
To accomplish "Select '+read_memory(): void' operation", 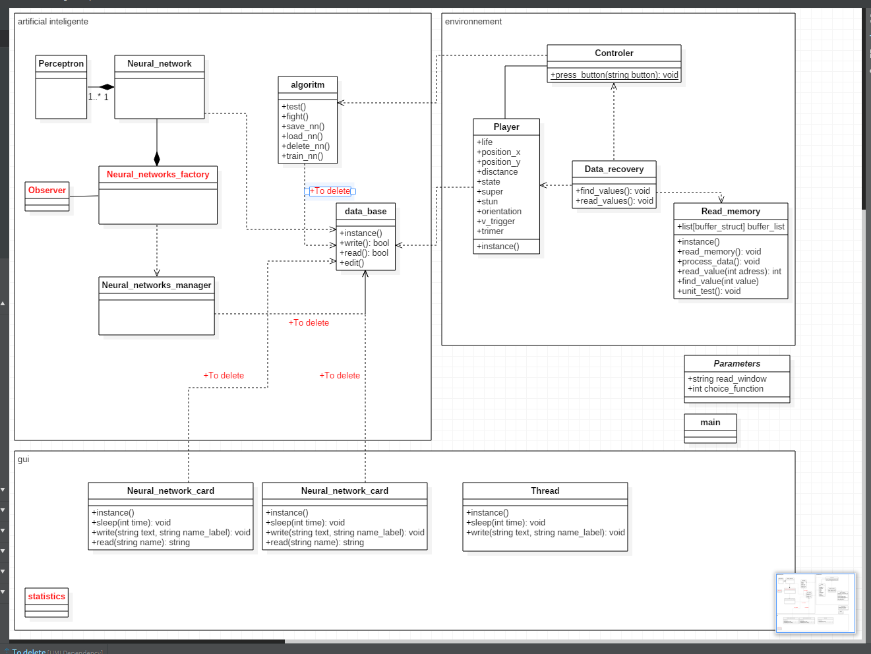I will [x=719, y=252].
